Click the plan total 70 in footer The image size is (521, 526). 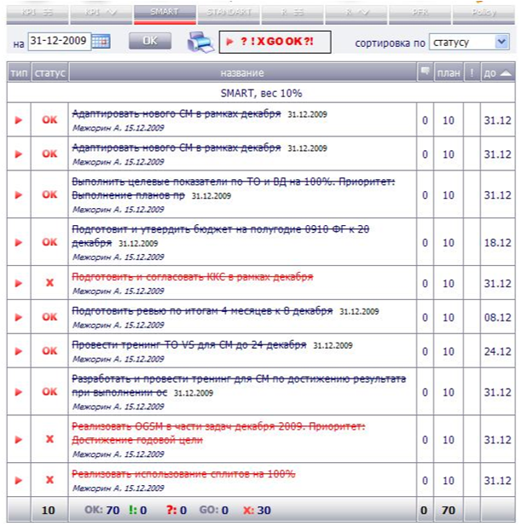(449, 511)
